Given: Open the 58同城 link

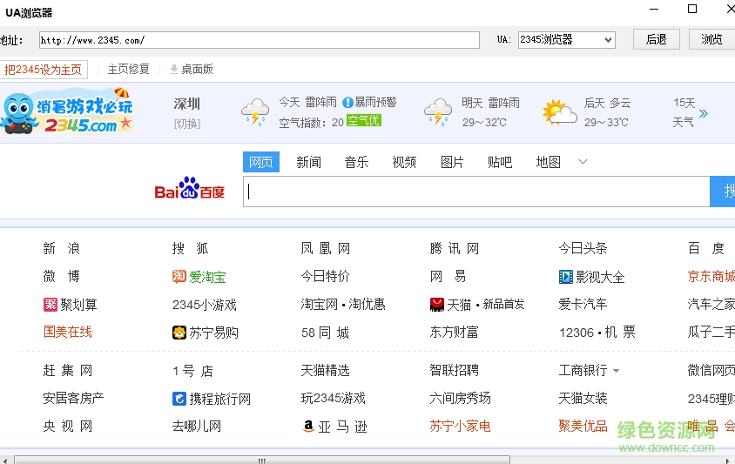Looking at the screenshot, I should 326,333.
